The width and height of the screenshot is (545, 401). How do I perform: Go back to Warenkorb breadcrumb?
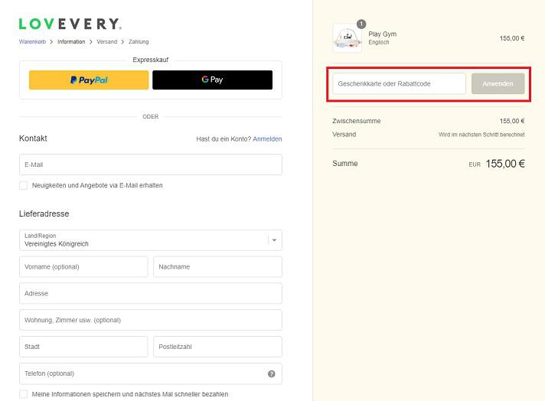click(32, 41)
